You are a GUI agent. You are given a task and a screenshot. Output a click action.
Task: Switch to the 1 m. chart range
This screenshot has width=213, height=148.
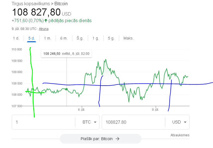pyautogui.click(x=47, y=38)
